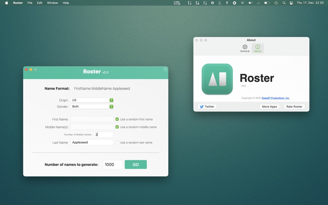Enable Use a random last name

click(117, 142)
